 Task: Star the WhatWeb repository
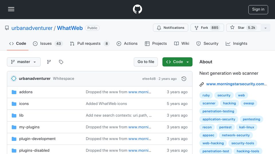[x=243, y=28]
